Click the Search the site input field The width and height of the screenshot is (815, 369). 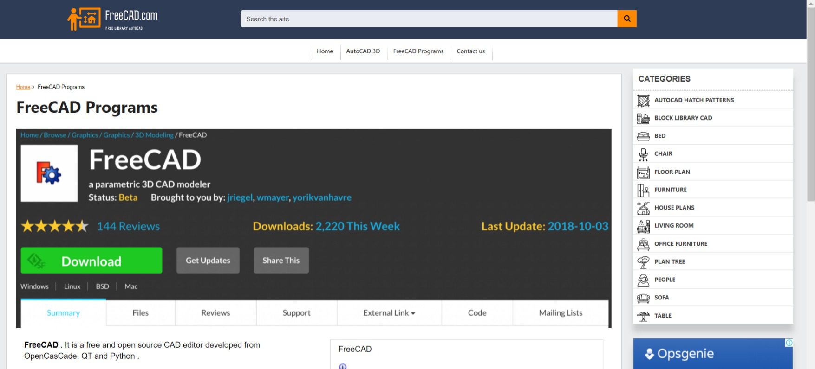tap(429, 19)
